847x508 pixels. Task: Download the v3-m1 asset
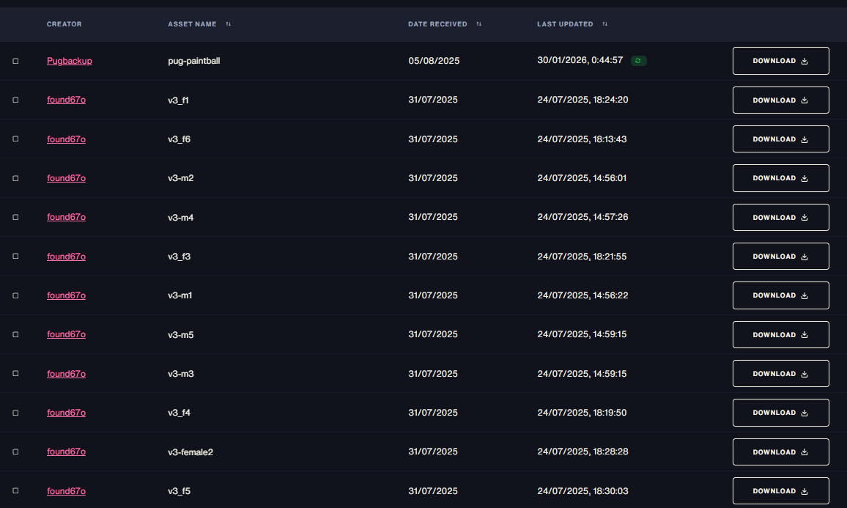[x=780, y=295]
